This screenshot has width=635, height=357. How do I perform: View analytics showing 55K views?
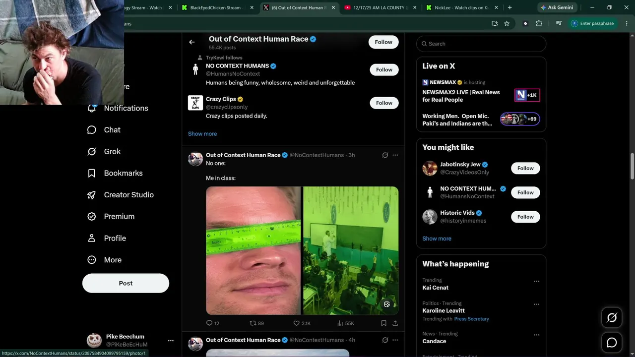click(x=345, y=323)
